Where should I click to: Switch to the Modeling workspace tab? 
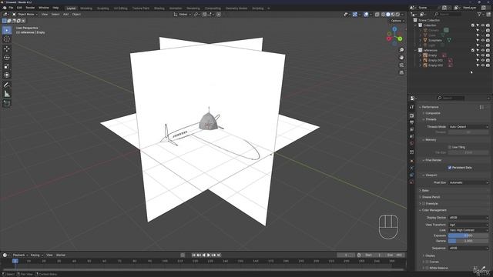86,8
